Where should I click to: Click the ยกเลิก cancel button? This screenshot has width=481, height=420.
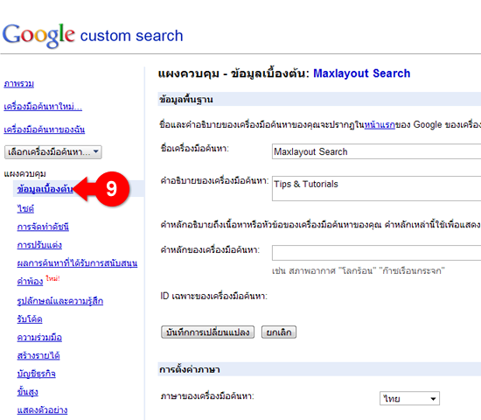pyautogui.click(x=279, y=332)
